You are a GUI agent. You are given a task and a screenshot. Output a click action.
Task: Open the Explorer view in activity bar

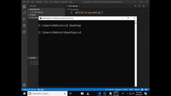click(24, 7)
